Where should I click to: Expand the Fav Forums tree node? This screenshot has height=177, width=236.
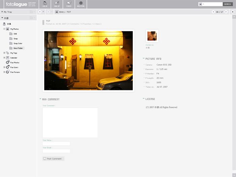coord(4,72)
